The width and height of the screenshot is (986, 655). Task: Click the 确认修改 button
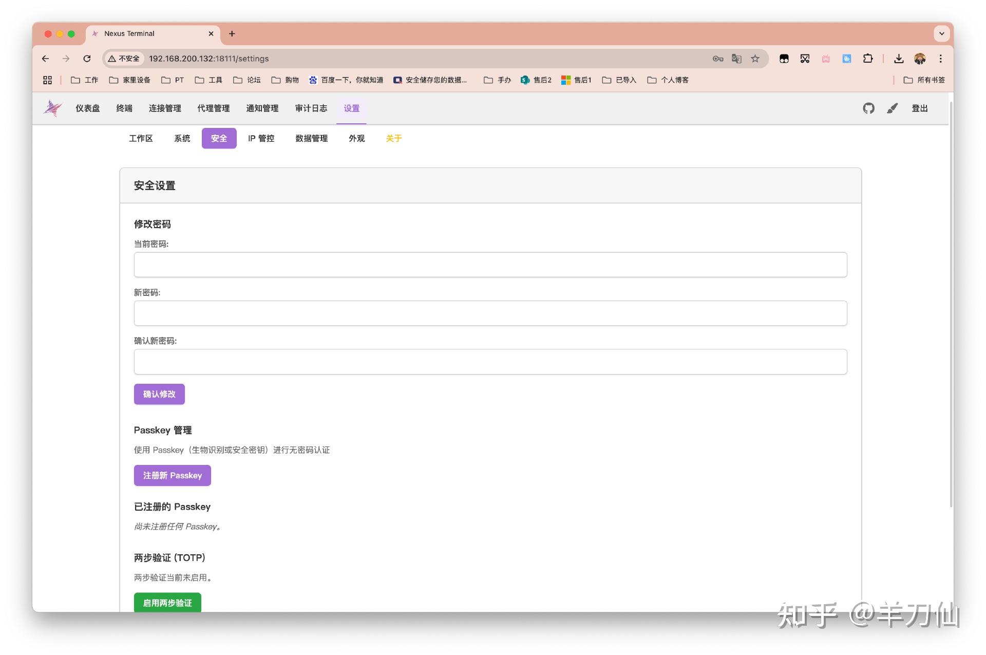pyautogui.click(x=159, y=394)
